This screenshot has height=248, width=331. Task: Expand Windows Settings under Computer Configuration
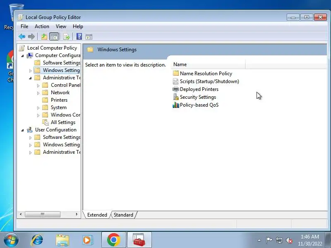coord(30,71)
